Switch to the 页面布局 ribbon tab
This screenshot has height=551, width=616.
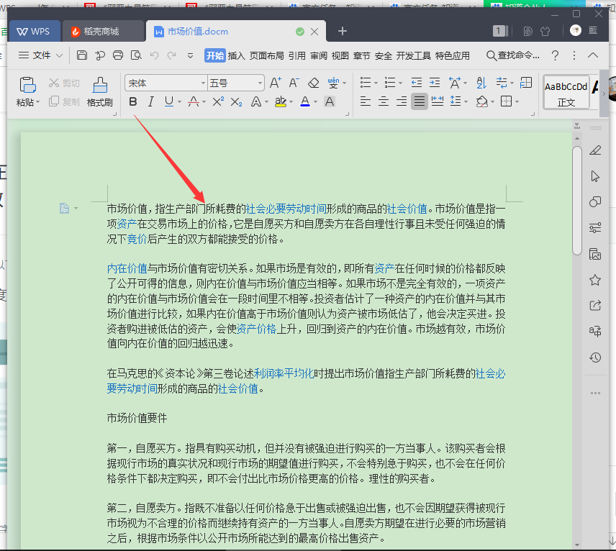pyautogui.click(x=267, y=56)
